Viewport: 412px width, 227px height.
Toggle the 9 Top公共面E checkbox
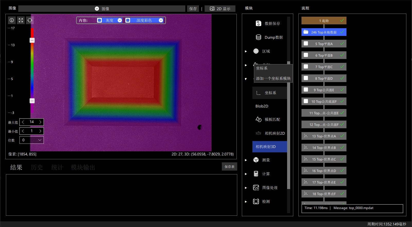(x=306, y=90)
